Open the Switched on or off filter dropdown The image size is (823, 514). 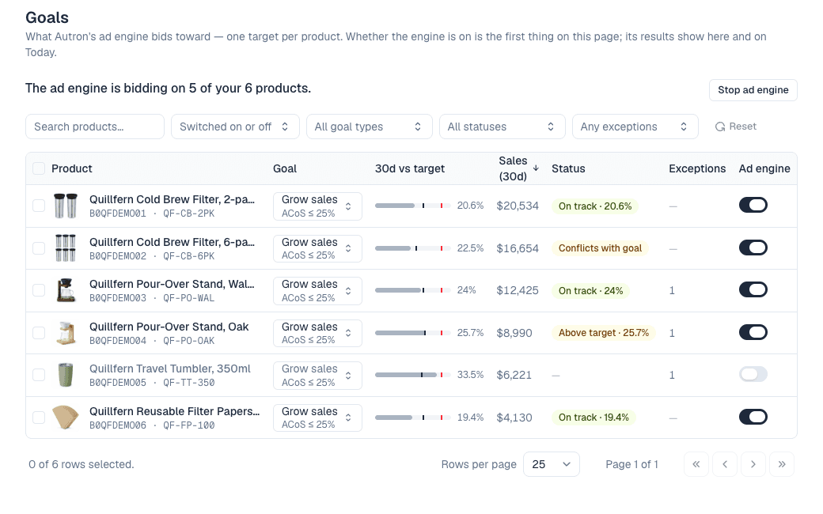235,127
